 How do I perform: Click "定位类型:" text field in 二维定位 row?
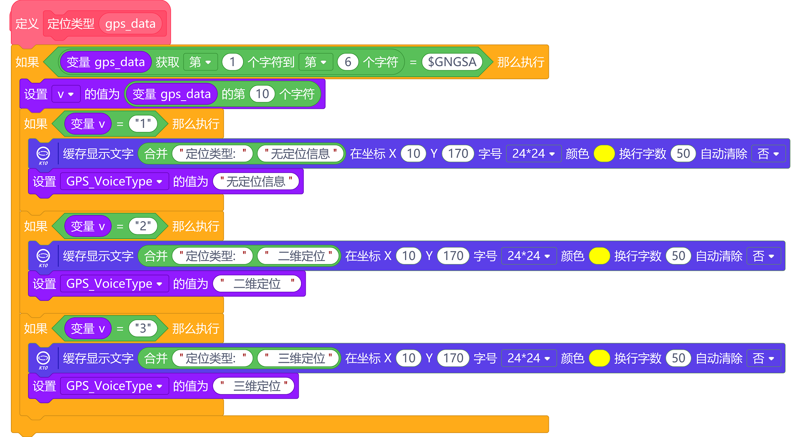point(213,256)
